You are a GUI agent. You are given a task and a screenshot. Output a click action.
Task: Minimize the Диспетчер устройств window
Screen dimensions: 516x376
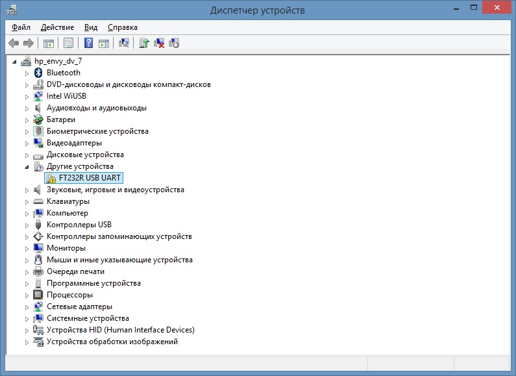coord(456,8)
